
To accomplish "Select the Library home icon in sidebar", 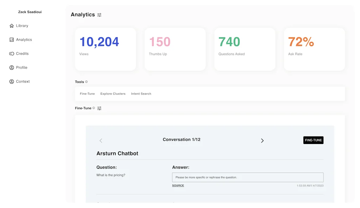I will [x=11, y=25].
